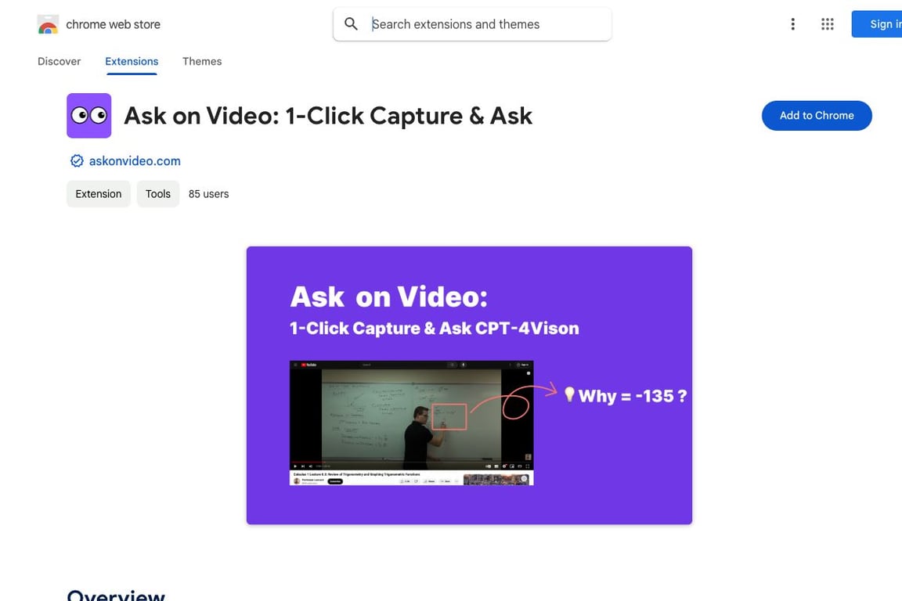The height and width of the screenshot is (601, 902).
Task: Switch to the Discover tab
Action: tap(60, 62)
